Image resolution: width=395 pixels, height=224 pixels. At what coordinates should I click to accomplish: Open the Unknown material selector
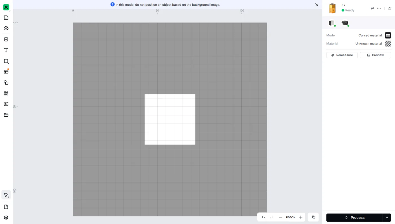click(373, 44)
